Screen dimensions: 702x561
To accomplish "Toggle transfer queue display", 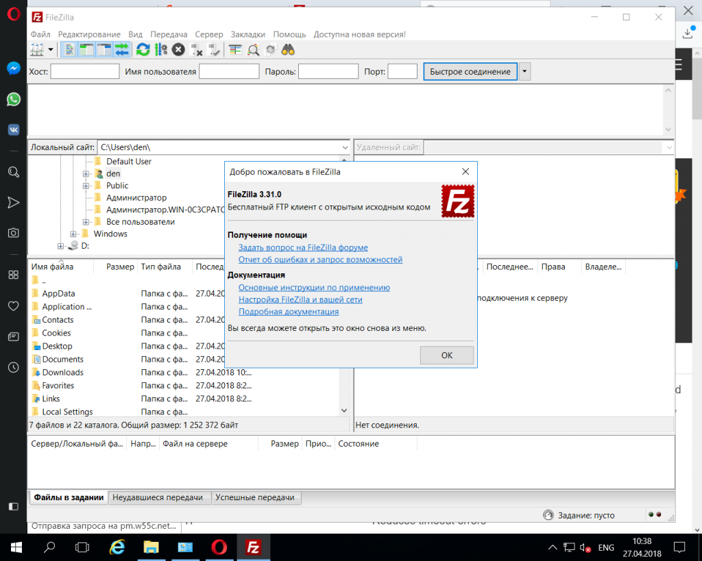I will click(121, 49).
